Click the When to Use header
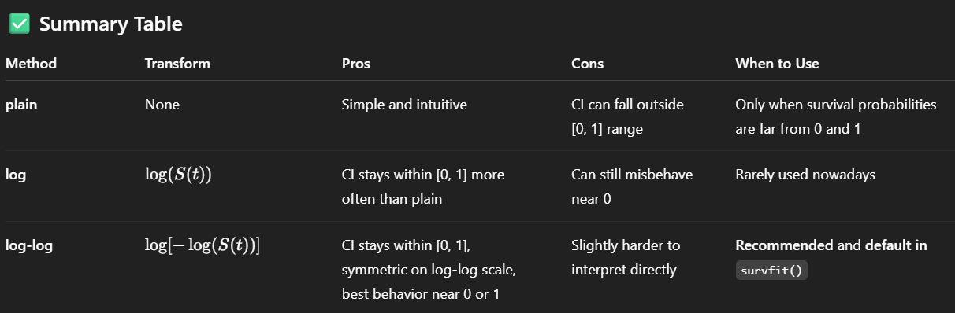The image size is (955, 313). coord(777,64)
